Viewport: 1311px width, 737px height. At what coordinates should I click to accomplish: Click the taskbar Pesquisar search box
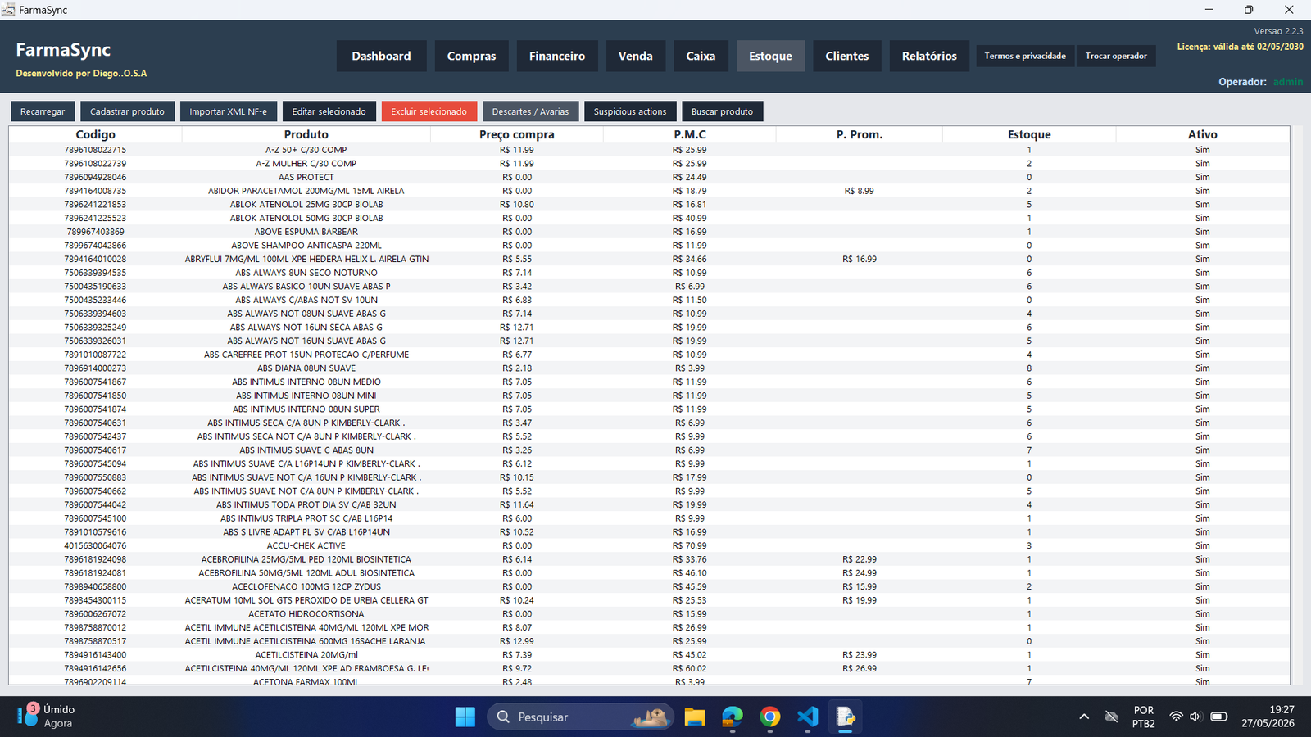pos(582,717)
